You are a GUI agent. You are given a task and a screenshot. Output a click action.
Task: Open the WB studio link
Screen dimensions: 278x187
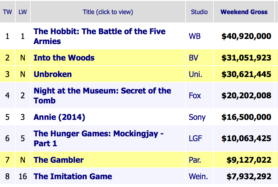[x=195, y=36]
